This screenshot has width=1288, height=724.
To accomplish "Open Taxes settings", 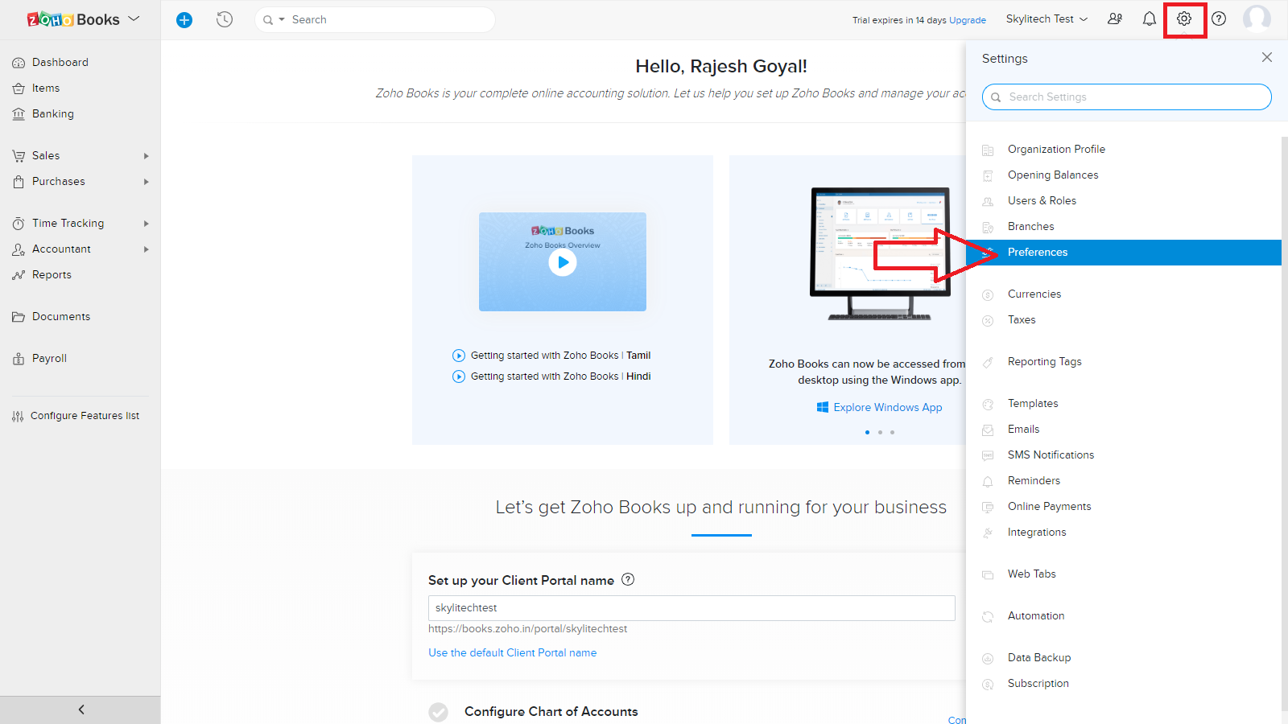I will (1022, 319).
